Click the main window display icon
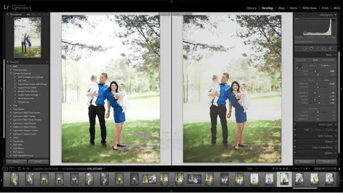Screen dimensions: 343x193 coord(5,169)
